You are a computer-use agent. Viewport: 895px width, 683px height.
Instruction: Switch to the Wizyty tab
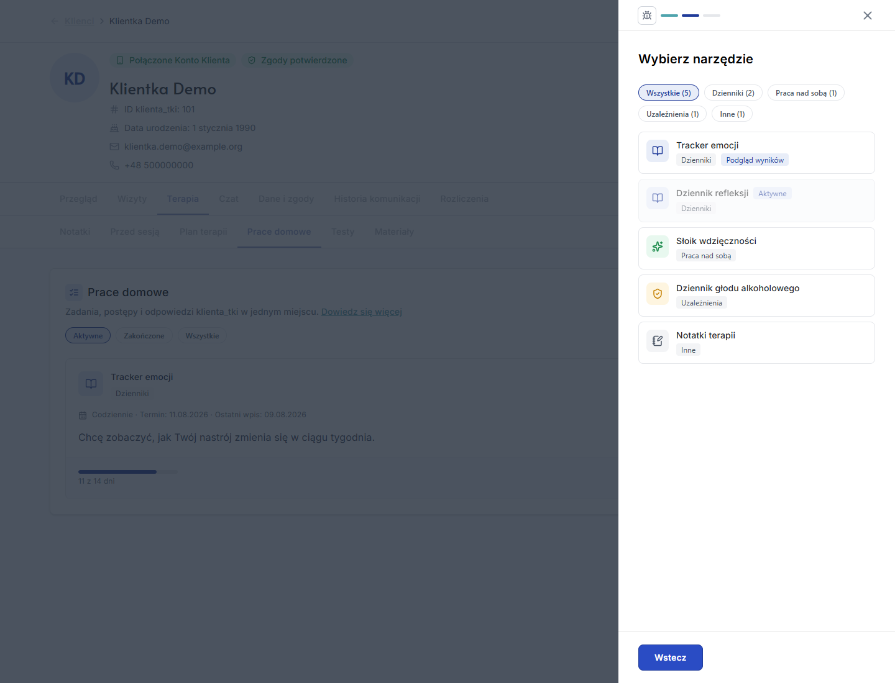point(132,199)
